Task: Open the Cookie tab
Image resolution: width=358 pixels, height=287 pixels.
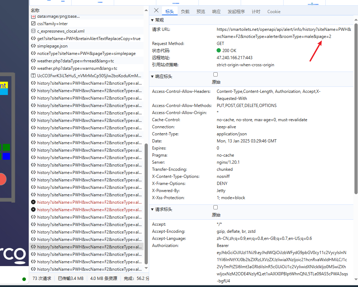Action: point(274,12)
